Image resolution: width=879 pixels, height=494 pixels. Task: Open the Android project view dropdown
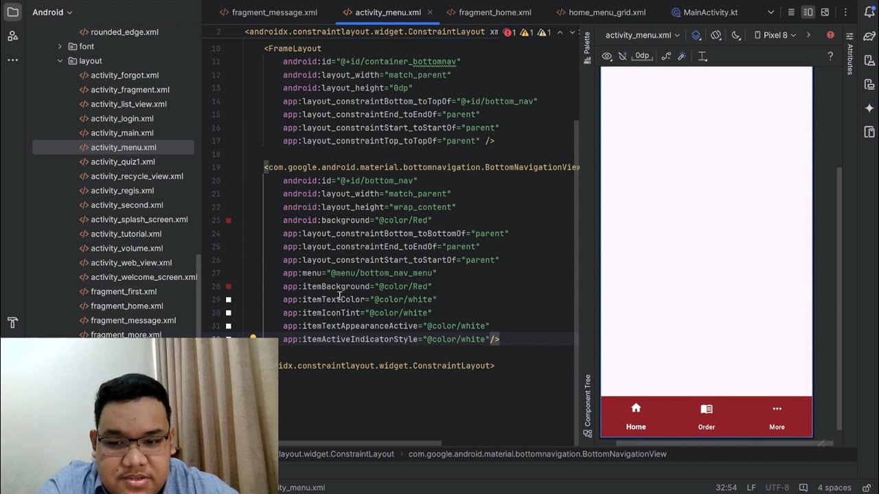tap(52, 12)
